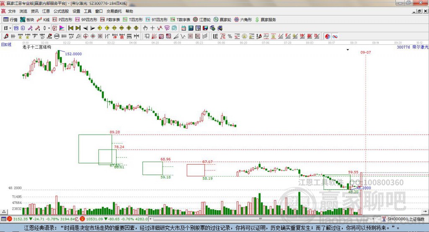The image size is (429, 232).
Task: Click the bottom scrollbar left arrow
Action: click(x=151, y=219)
